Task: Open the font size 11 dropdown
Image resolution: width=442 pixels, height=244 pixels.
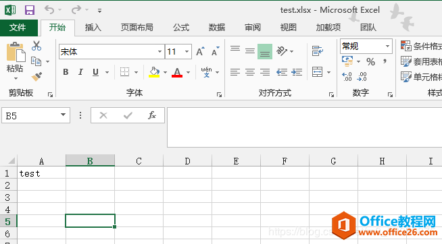Action: pos(187,52)
